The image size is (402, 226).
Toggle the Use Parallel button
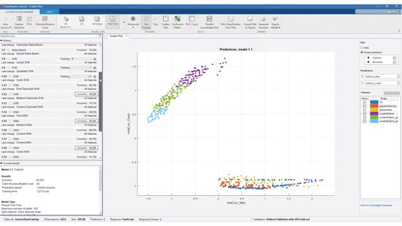(146, 22)
